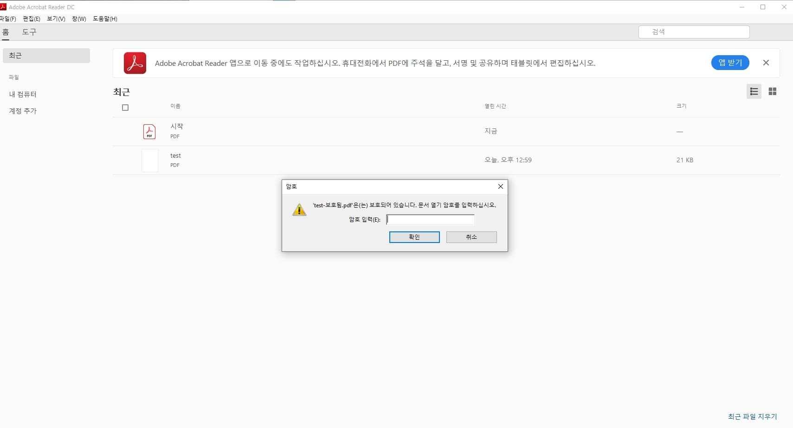The width and height of the screenshot is (793, 428).
Task: Switch to grid view of recent files
Action: click(x=772, y=91)
